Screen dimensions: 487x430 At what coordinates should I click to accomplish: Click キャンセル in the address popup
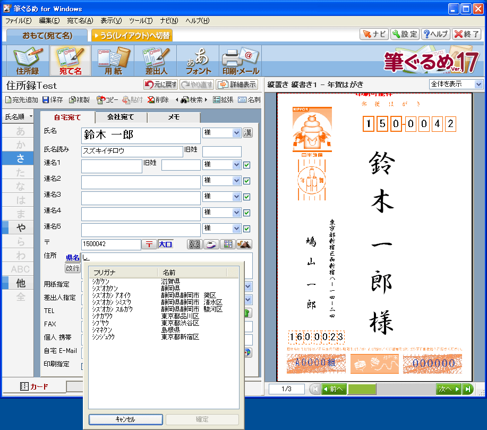(x=125, y=419)
